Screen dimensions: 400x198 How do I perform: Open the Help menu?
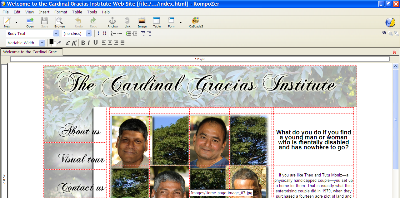click(x=106, y=12)
